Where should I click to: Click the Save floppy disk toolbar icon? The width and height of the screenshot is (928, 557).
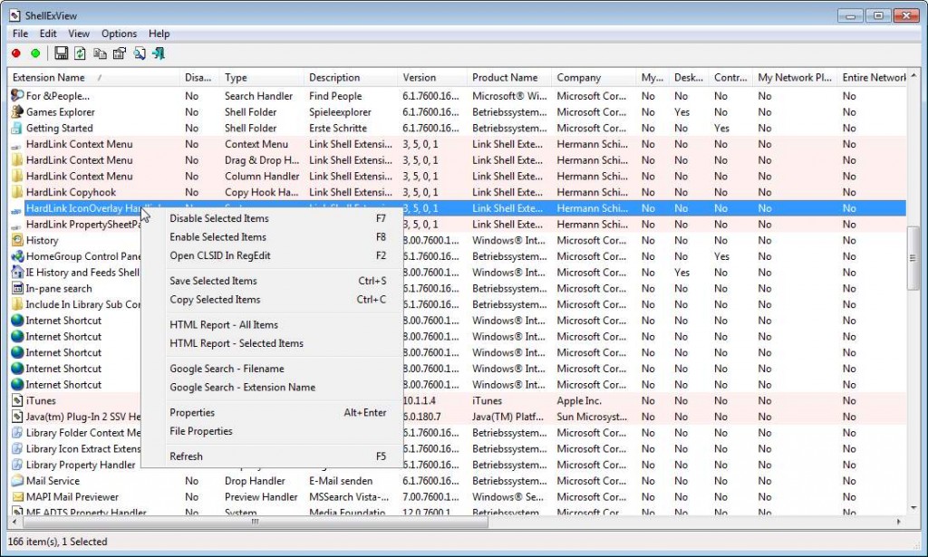(62, 53)
